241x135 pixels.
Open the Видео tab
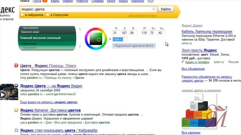[123, 1]
